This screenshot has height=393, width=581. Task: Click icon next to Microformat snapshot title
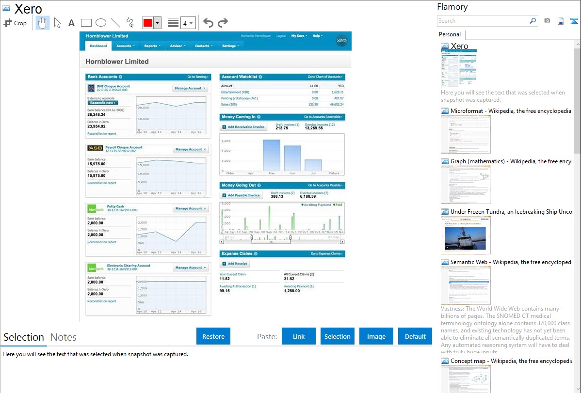[x=445, y=111]
